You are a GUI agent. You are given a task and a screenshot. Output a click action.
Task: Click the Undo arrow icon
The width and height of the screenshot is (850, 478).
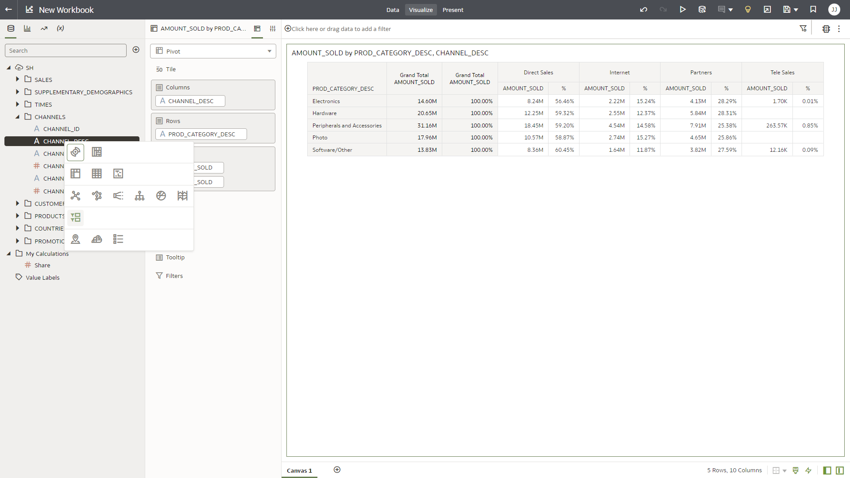(x=643, y=10)
